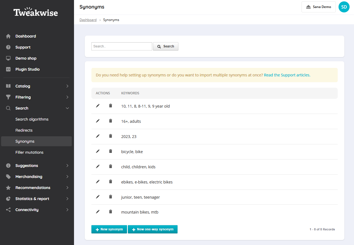The image size is (354, 245).
Task: Click the Search button
Action: pos(166,46)
